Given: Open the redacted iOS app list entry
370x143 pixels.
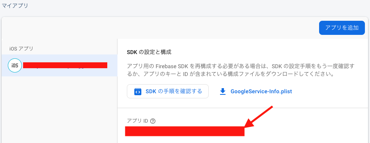Looking at the screenshot, I should click(59, 65).
